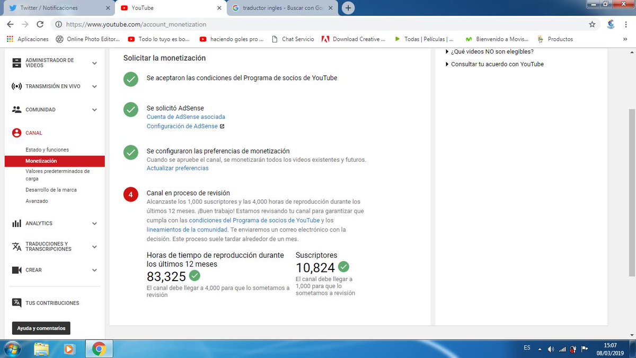Open the Chat Servicio bookmark
This screenshot has width=636, height=358.
(x=292, y=39)
